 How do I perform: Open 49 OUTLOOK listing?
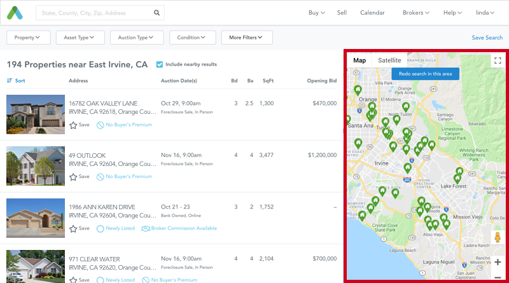87,155
